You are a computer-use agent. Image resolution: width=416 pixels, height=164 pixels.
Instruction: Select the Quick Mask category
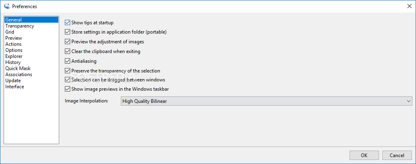point(31,68)
